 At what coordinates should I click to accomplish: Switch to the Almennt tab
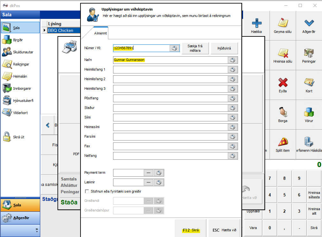pyautogui.click(x=100, y=33)
